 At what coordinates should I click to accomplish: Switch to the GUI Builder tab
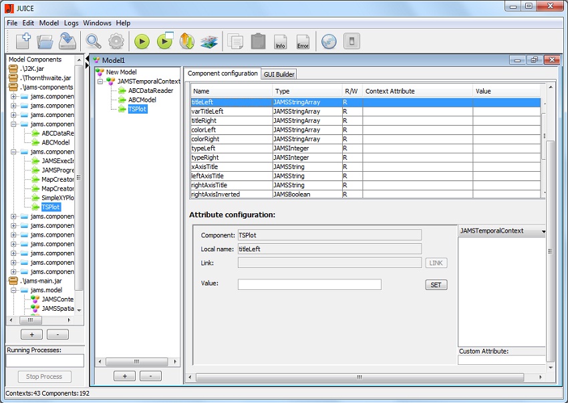pyautogui.click(x=279, y=74)
